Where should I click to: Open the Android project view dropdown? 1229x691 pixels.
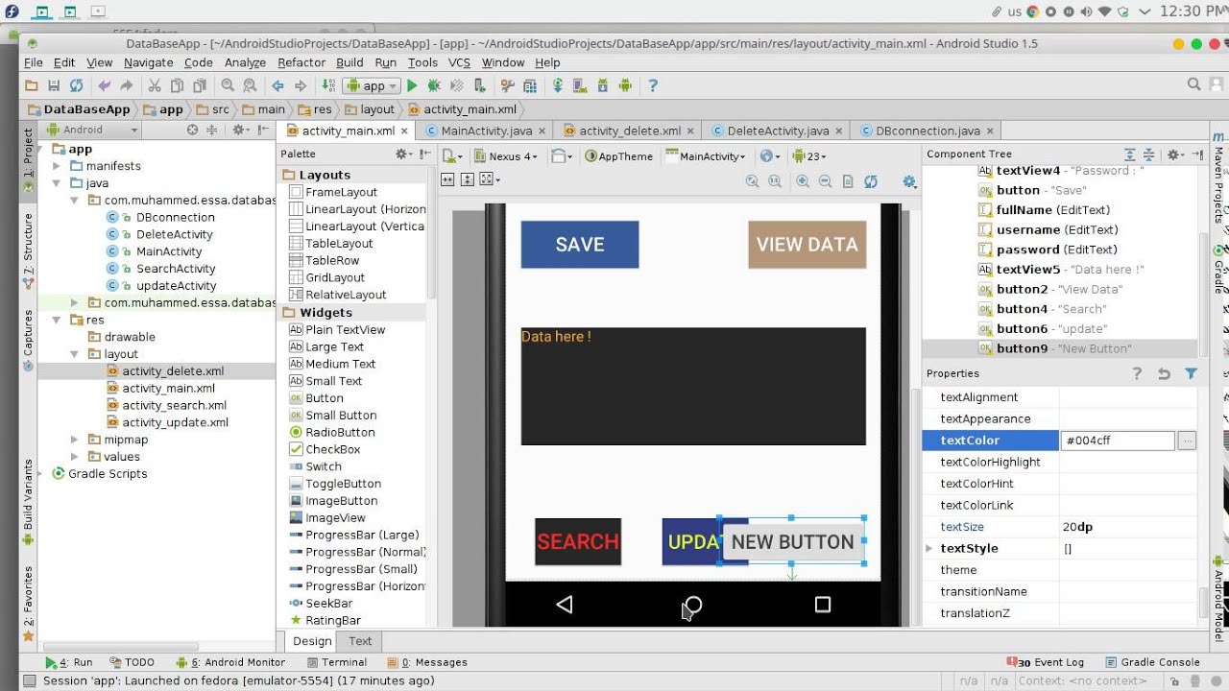click(x=93, y=130)
